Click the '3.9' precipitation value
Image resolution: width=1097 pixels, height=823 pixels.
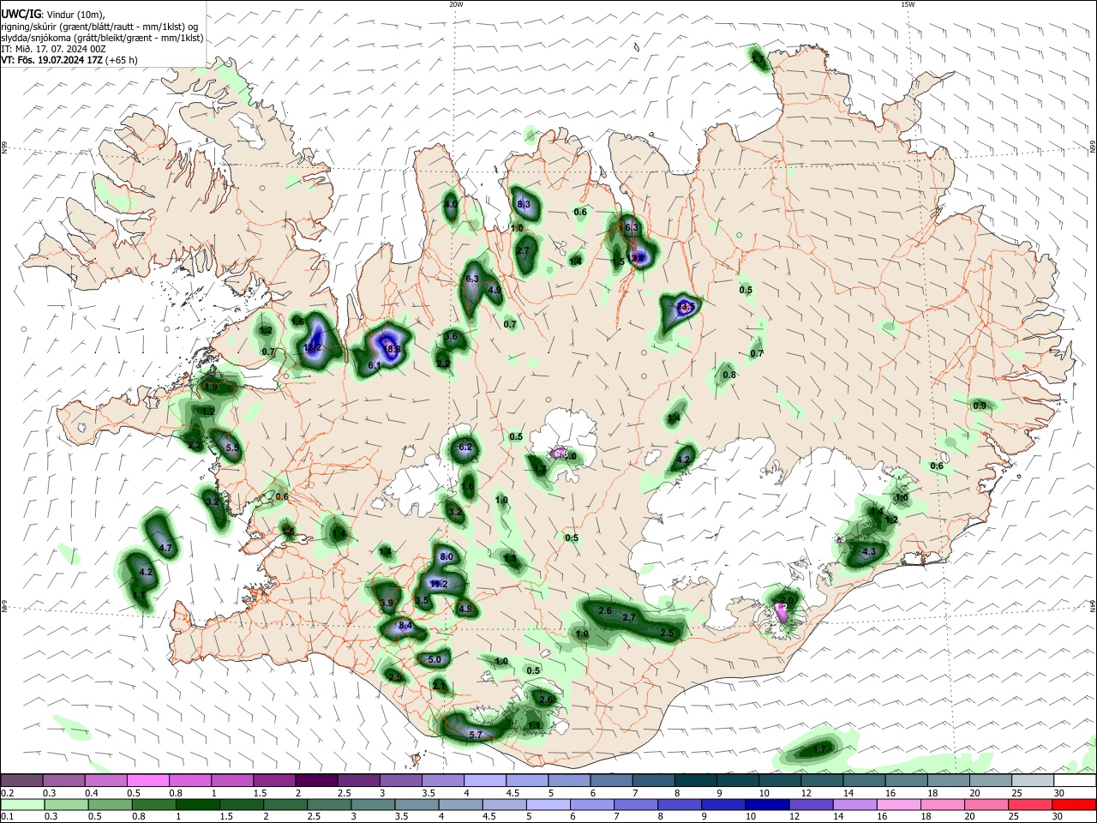click(387, 603)
